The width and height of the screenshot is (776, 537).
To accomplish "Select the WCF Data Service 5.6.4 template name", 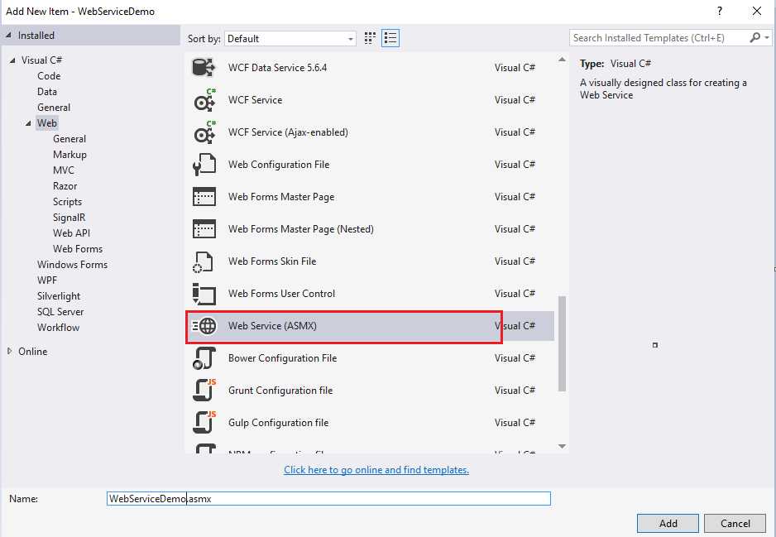I will (277, 68).
